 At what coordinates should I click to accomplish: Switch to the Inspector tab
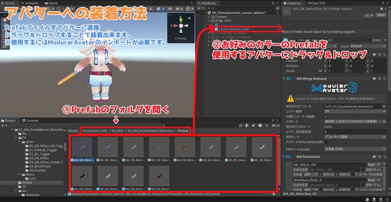[x=292, y=3]
